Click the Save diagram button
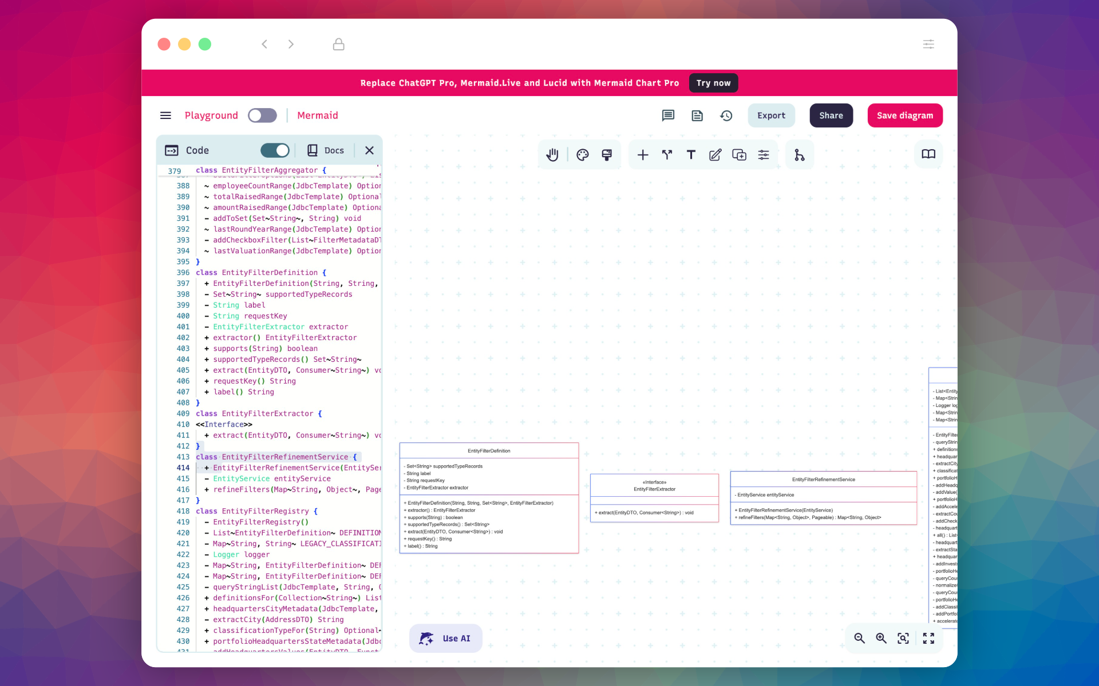1099x686 pixels. click(904, 115)
